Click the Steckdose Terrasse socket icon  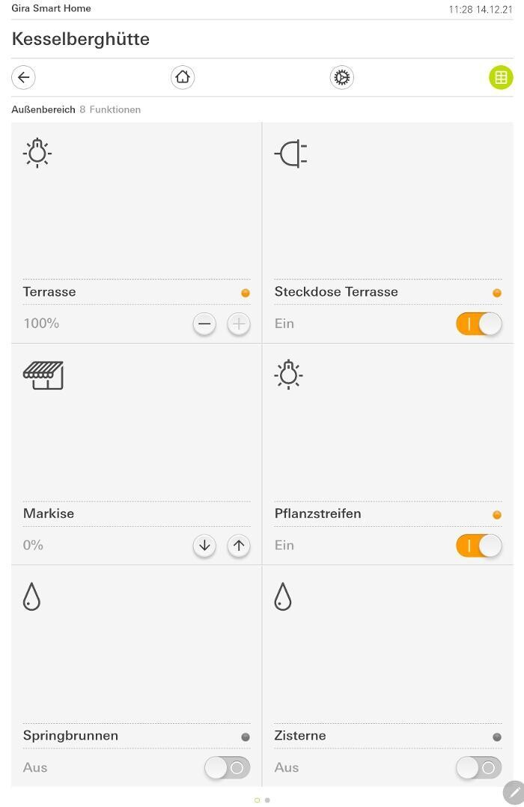(x=291, y=154)
